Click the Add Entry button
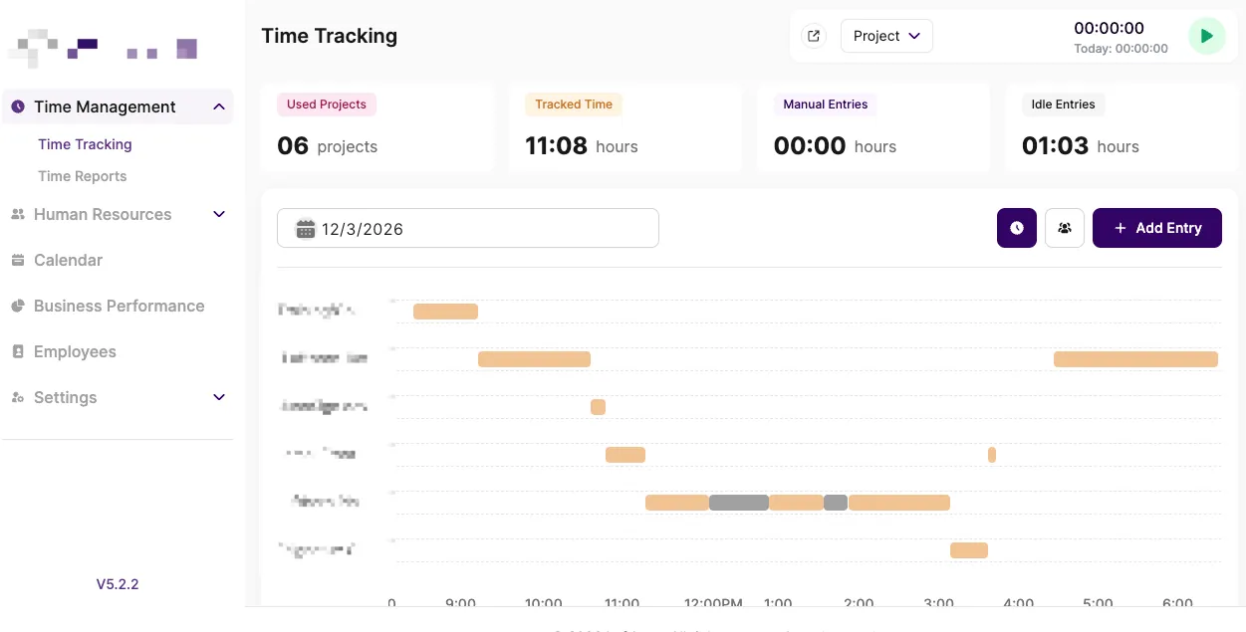1246x632 pixels. [1156, 228]
